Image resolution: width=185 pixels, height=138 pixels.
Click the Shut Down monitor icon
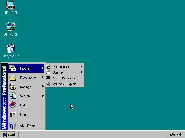[13, 126]
